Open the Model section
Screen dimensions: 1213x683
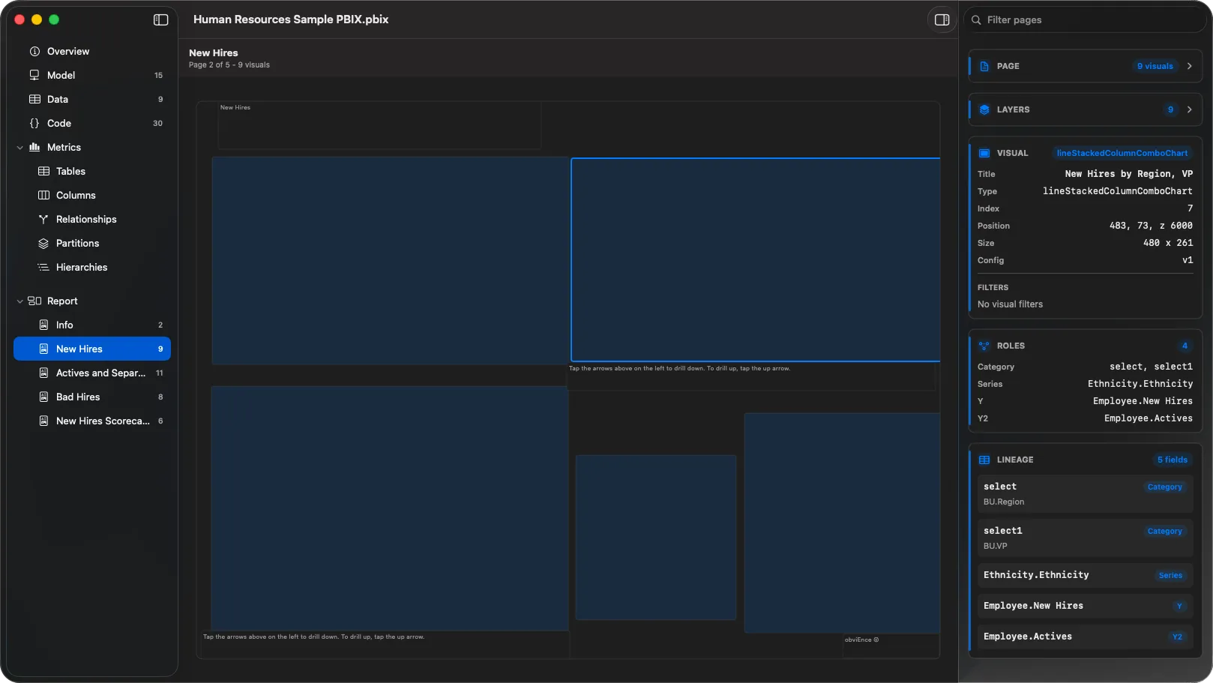click(x=92, y=75)
